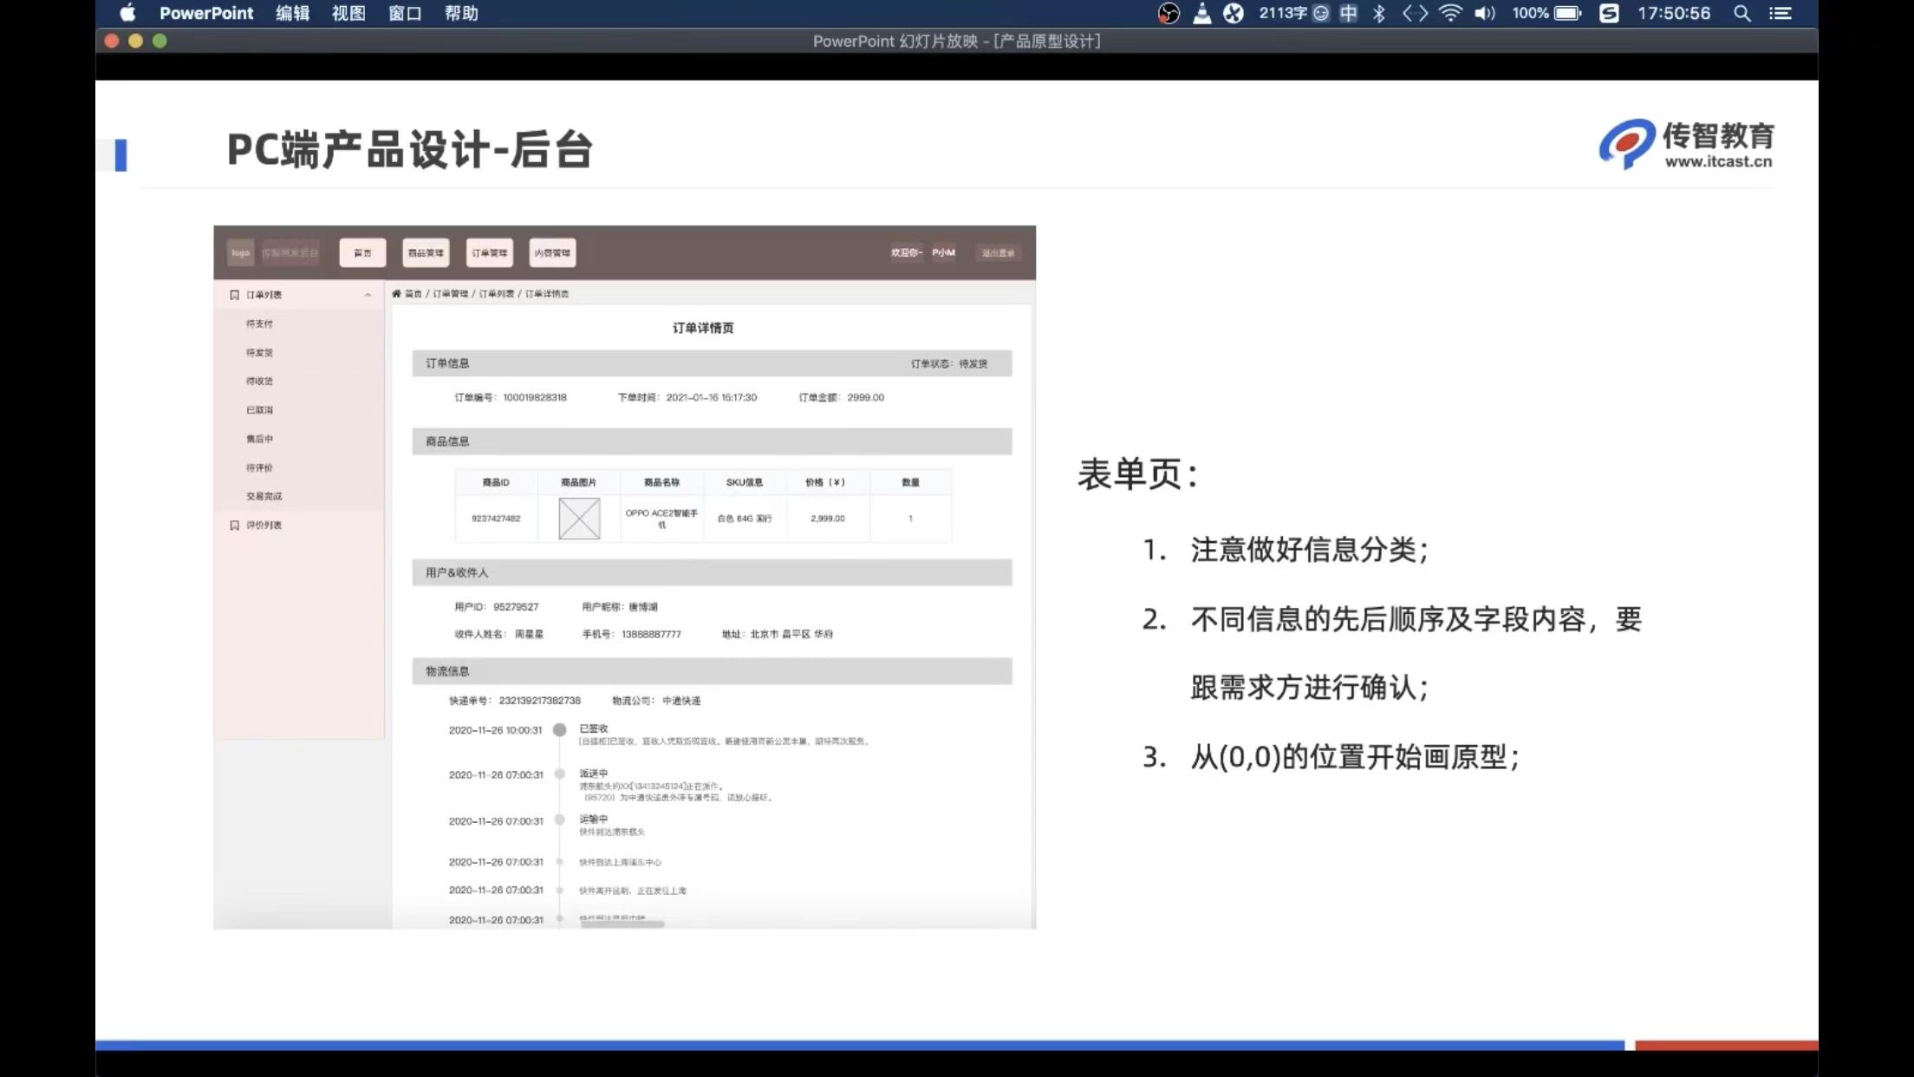The height and width of the screenshot is (1077, 1914).
Task: Click the 退出登录 button in mockup
Action: click(x=998, y=253)
